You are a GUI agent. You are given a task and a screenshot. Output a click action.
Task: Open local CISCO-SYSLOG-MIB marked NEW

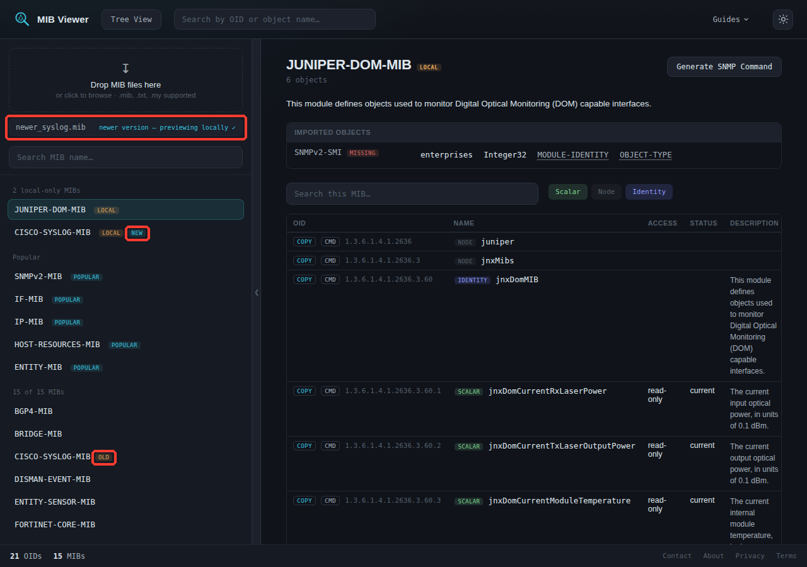[125, 232]
